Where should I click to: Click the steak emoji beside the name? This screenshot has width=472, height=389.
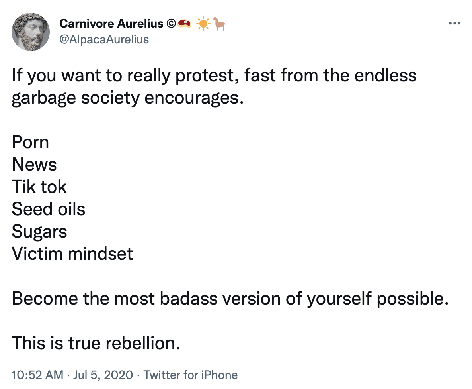(184, 24)
